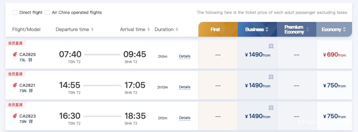The image size is (358, 132).
Task: Click the seat icon above CA2823 business fare
Action: tap(271, 107)
